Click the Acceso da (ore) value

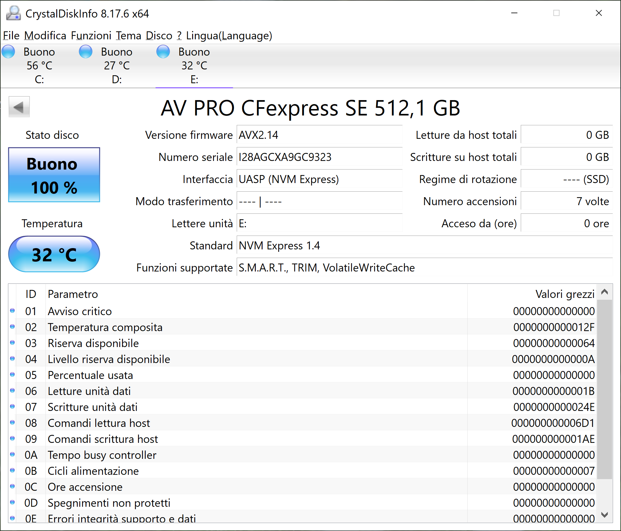click(x=567, y=223)
